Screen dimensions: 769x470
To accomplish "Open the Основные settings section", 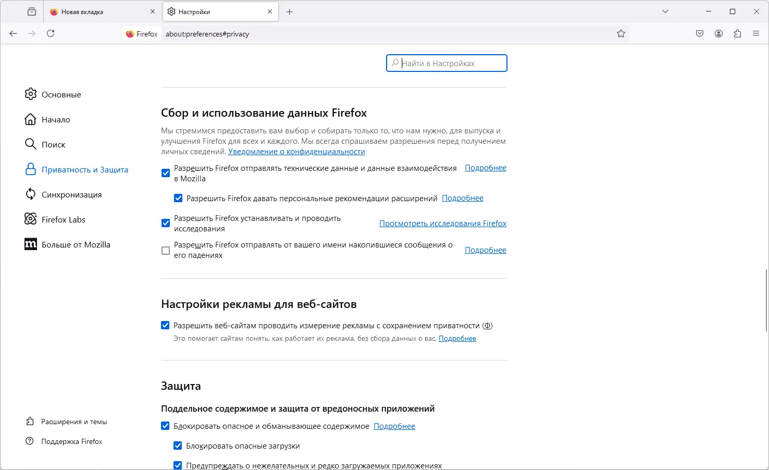I will click(x=60, y=94).
